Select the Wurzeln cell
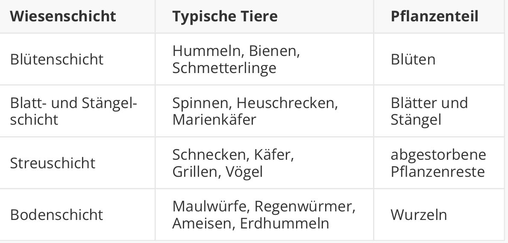 click(x=439, y=214)
